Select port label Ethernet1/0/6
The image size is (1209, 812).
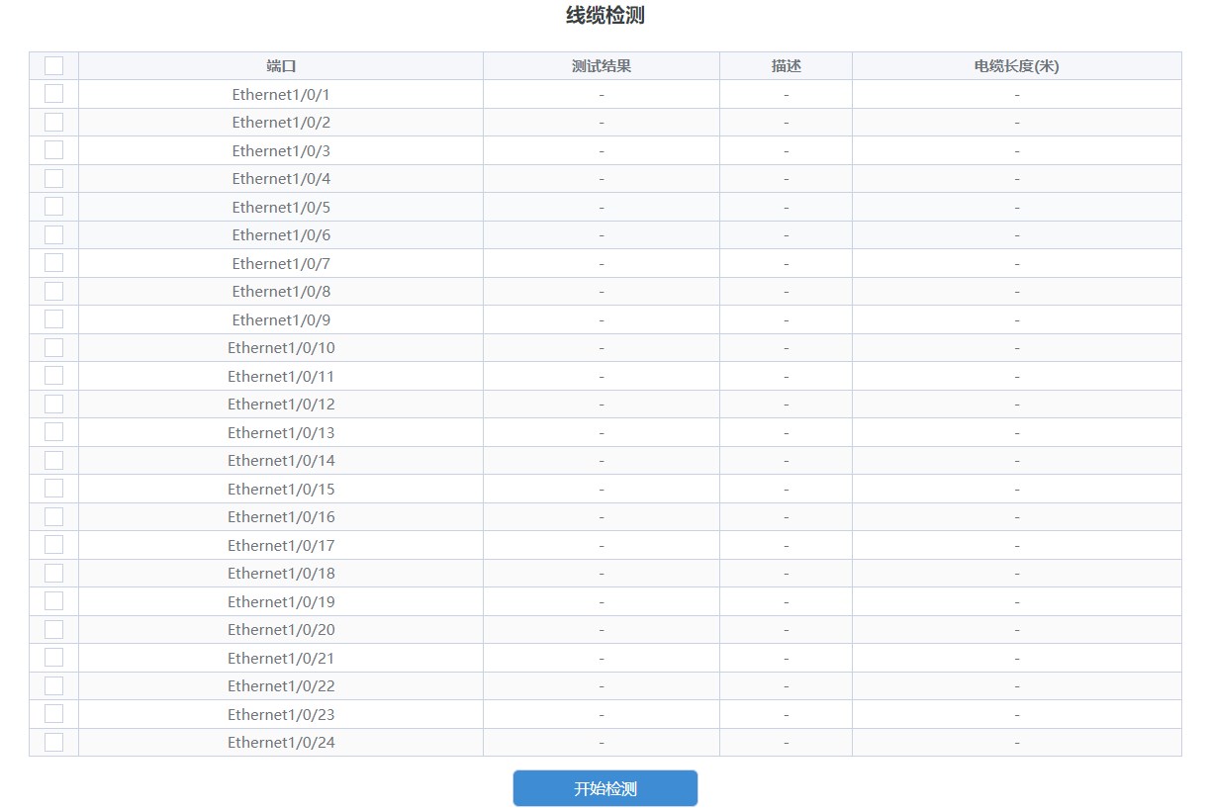point(281,235)
